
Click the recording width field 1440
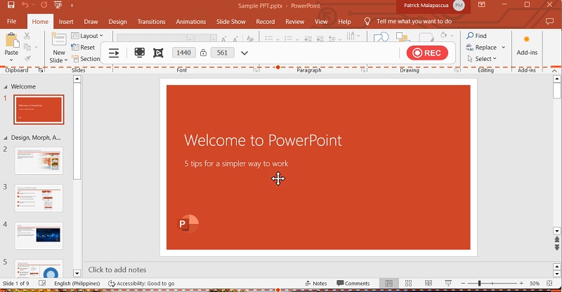(x=183, y=53)
